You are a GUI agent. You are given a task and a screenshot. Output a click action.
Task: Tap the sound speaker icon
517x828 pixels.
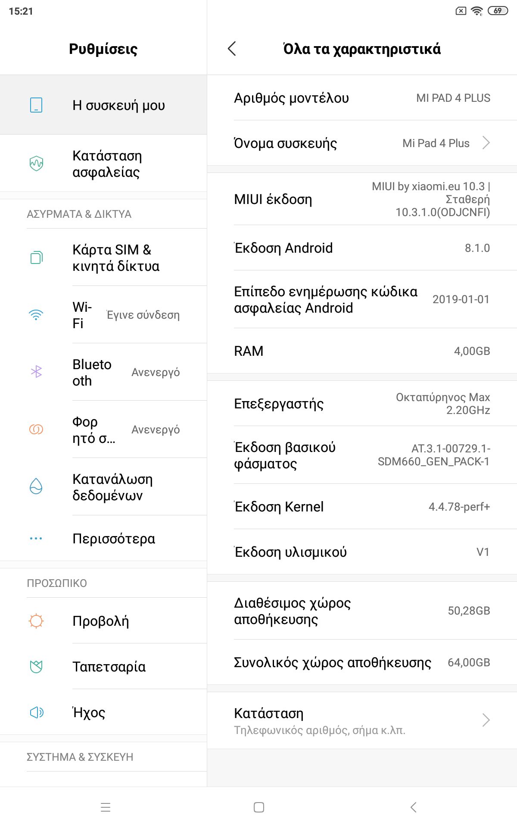pyautogui.click(x=36, y=712)
